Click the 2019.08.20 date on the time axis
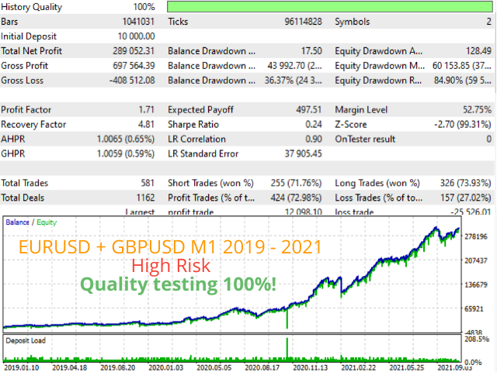 click(x=117, y=368)
